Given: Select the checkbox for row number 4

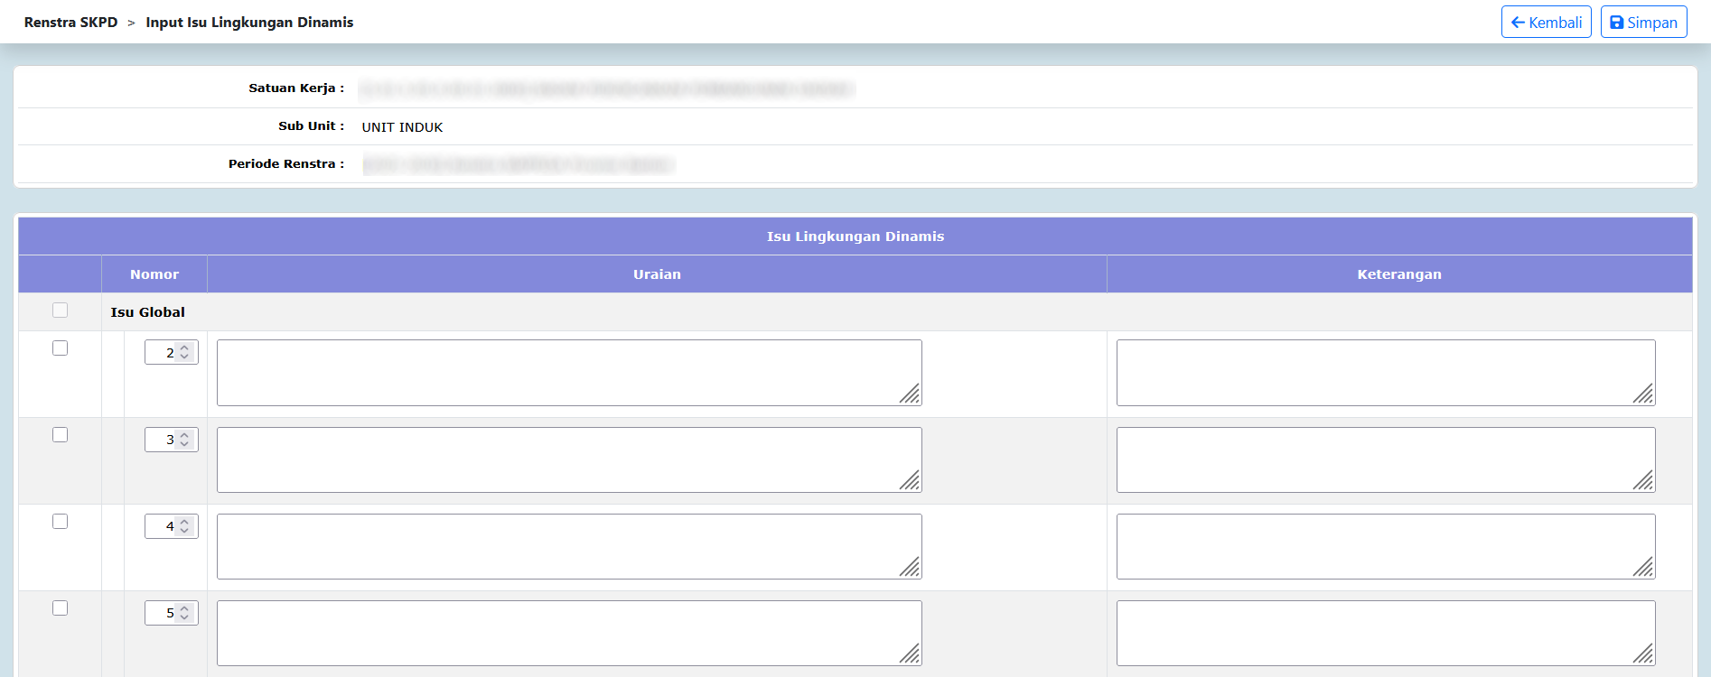Looking at the screenshot, I should coord(61,522).
